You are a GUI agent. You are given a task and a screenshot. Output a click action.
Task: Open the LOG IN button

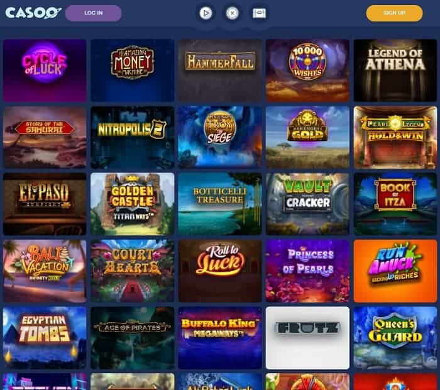pyautogui.click(x=94, y=13)
